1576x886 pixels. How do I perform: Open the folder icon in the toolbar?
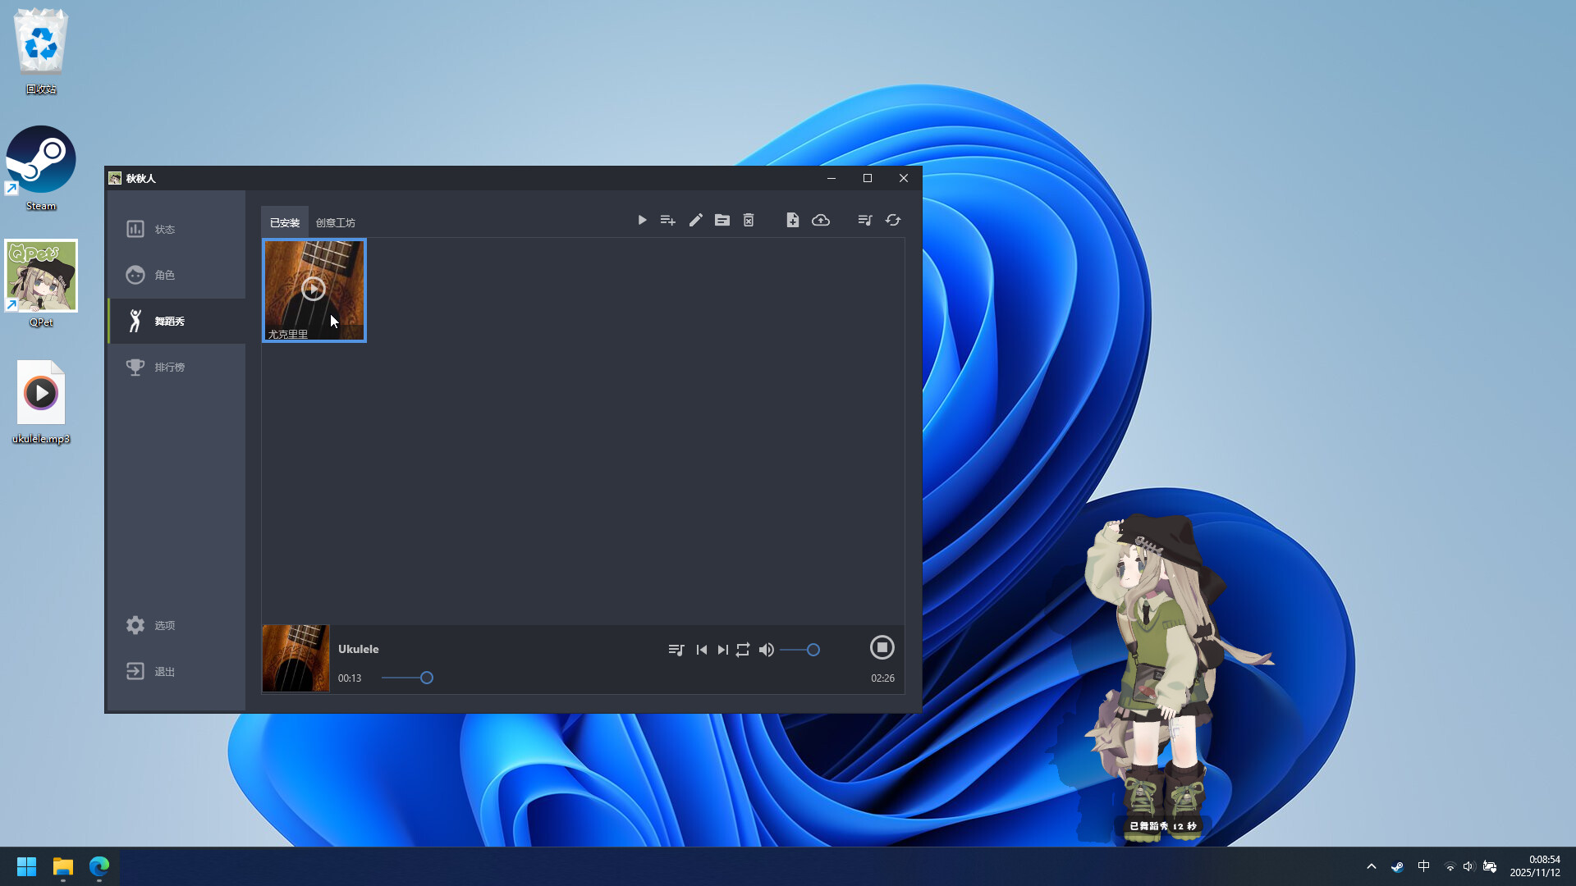[722, 220]
